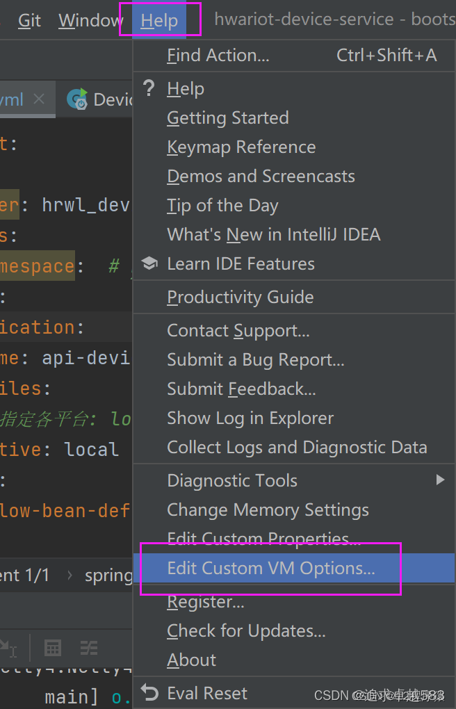Select Collect Logs and Diagnostic Data
456x709 pixels.
coord(293,447)
